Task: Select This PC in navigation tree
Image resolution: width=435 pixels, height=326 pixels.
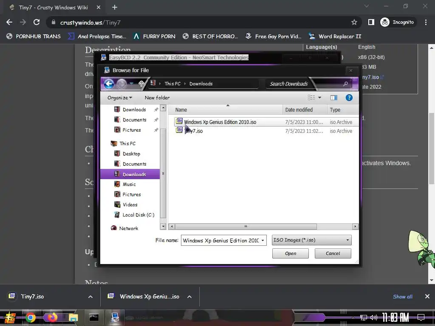Action: pos(127,143)
